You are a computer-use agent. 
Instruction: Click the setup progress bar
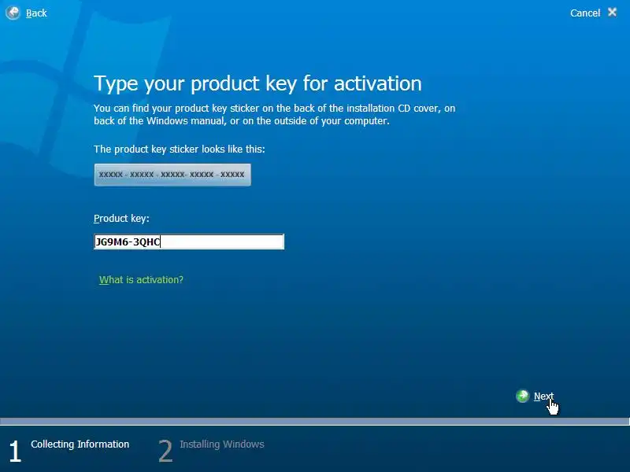tap(315, 422)
